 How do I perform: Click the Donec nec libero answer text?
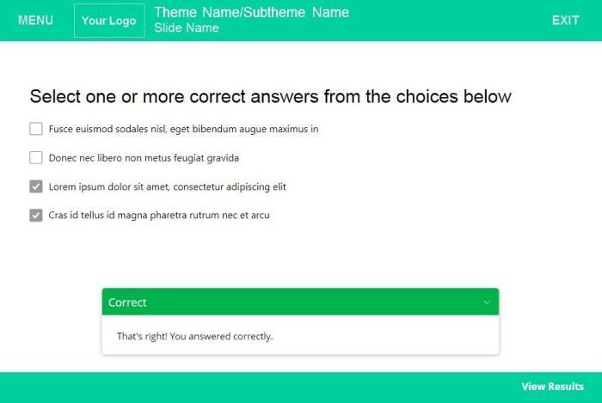(144, 158)
